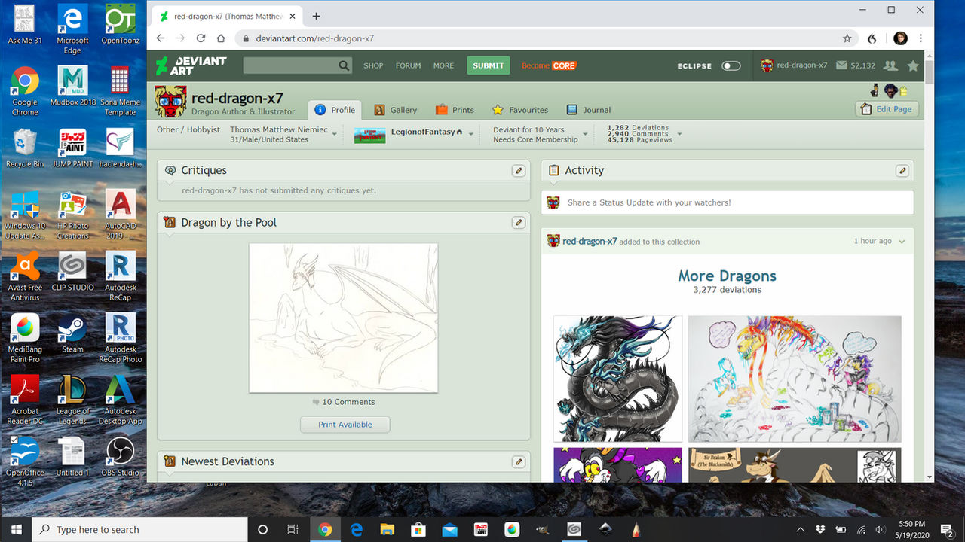The height and width of the screenshot is (542, 965).
Task: Switch to the Profile tab
Action: pos(335,109)
